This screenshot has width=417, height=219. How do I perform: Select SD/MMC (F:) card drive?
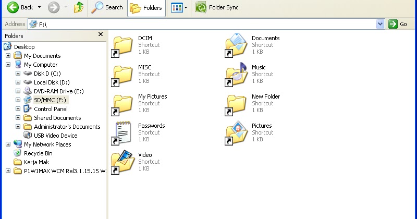click(x=46, y=100)
